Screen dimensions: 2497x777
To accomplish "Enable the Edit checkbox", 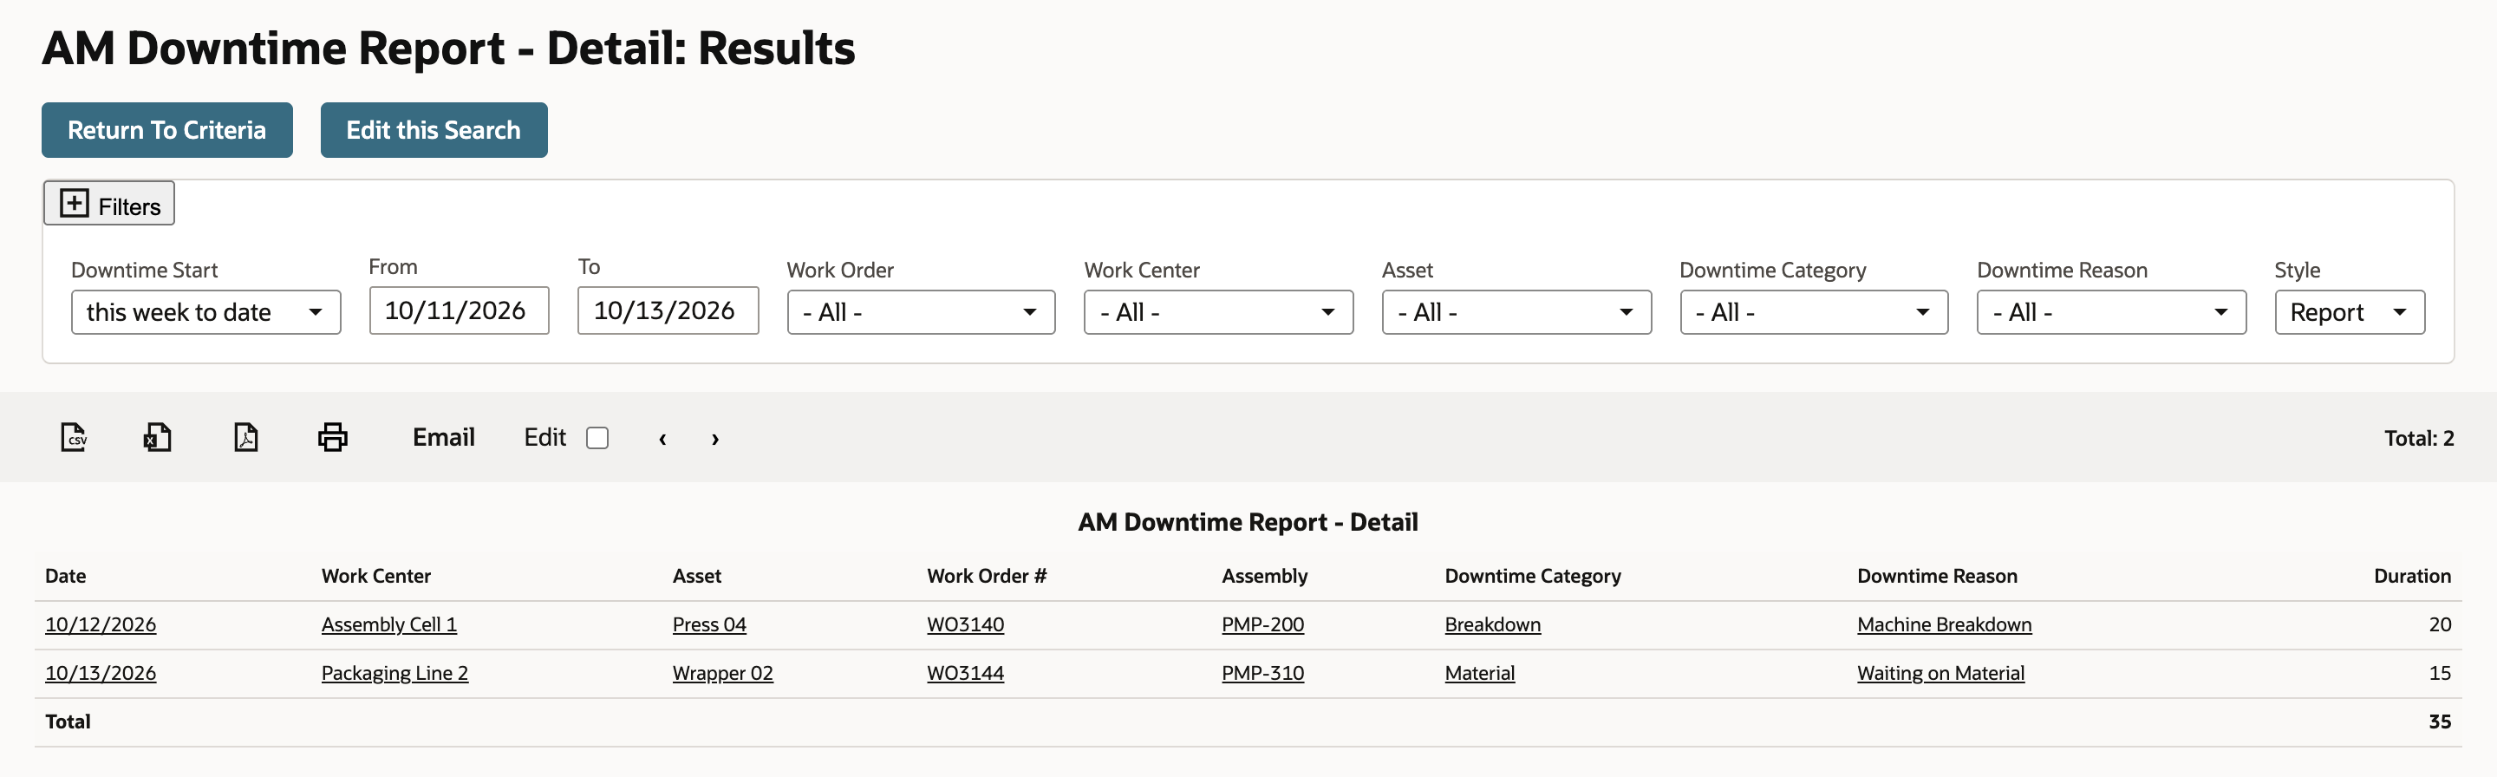I will point(597,439).
